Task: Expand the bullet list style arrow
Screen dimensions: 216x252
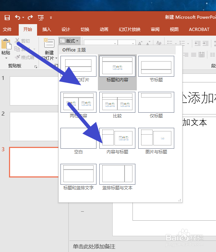Action: click(x=176, y=43)
